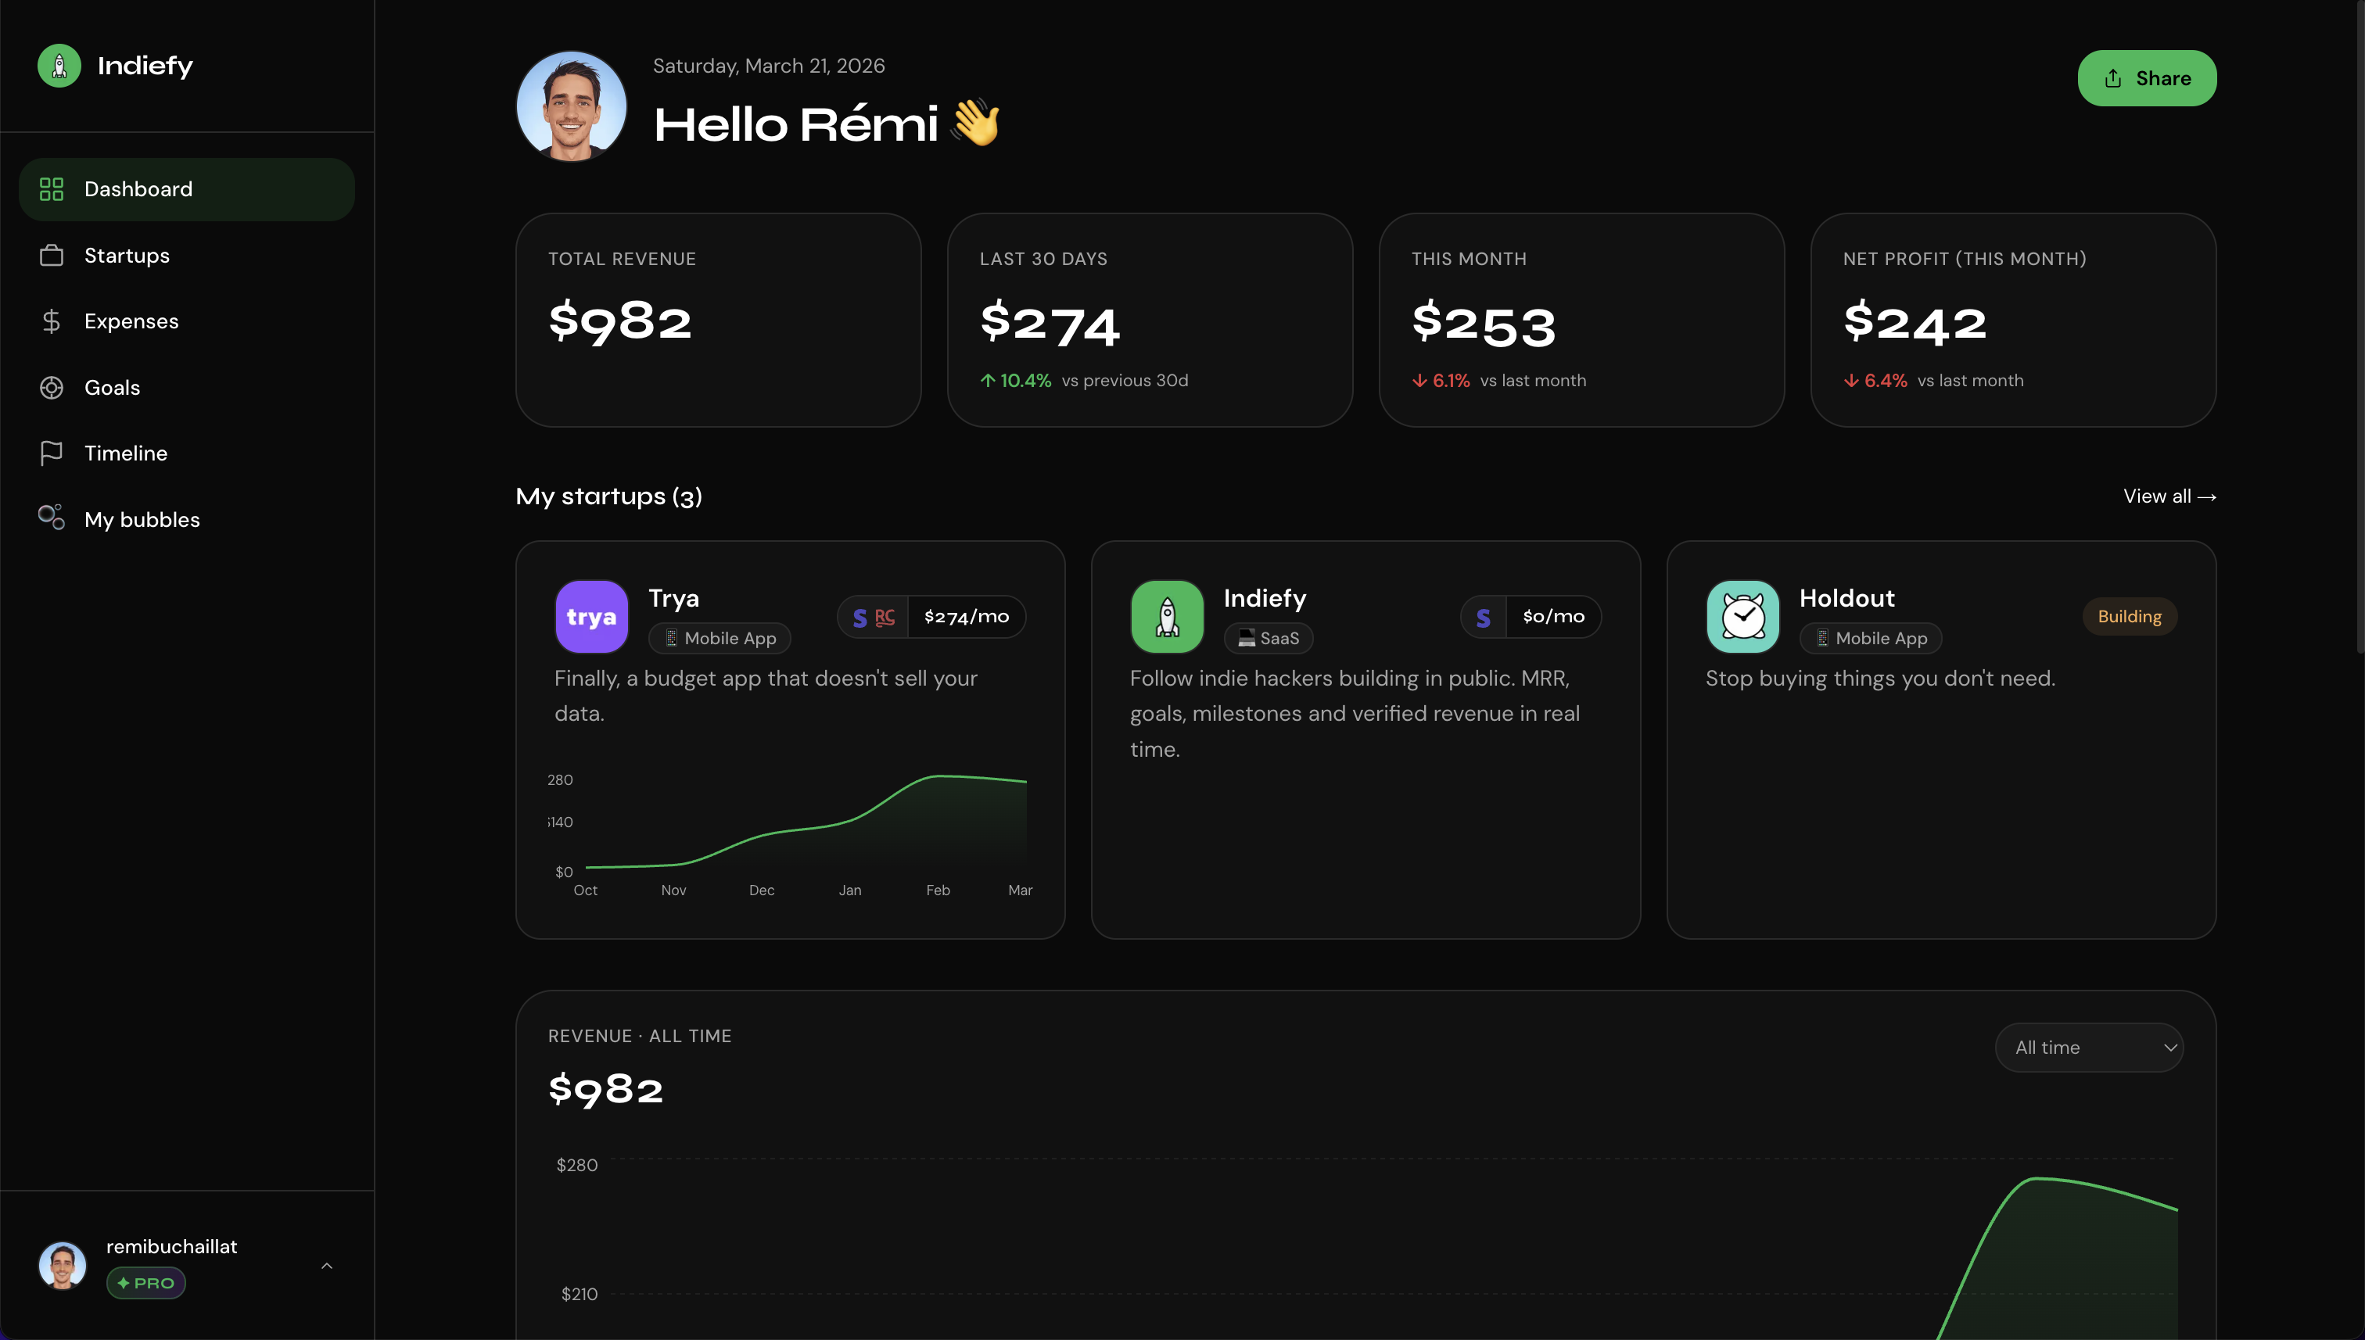Open the Expenses menu item
The width and height of the screenshot is (2365, 1340).
(131, 321)
